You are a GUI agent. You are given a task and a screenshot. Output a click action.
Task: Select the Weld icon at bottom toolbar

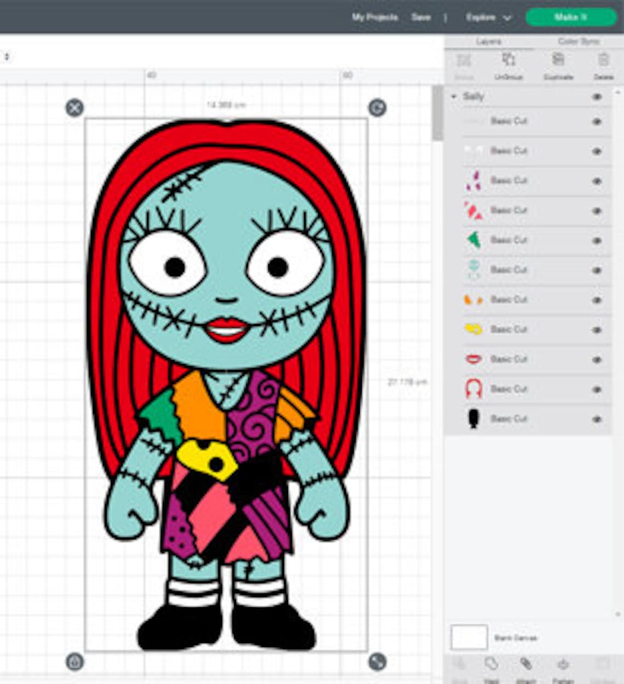coord(490,665)
